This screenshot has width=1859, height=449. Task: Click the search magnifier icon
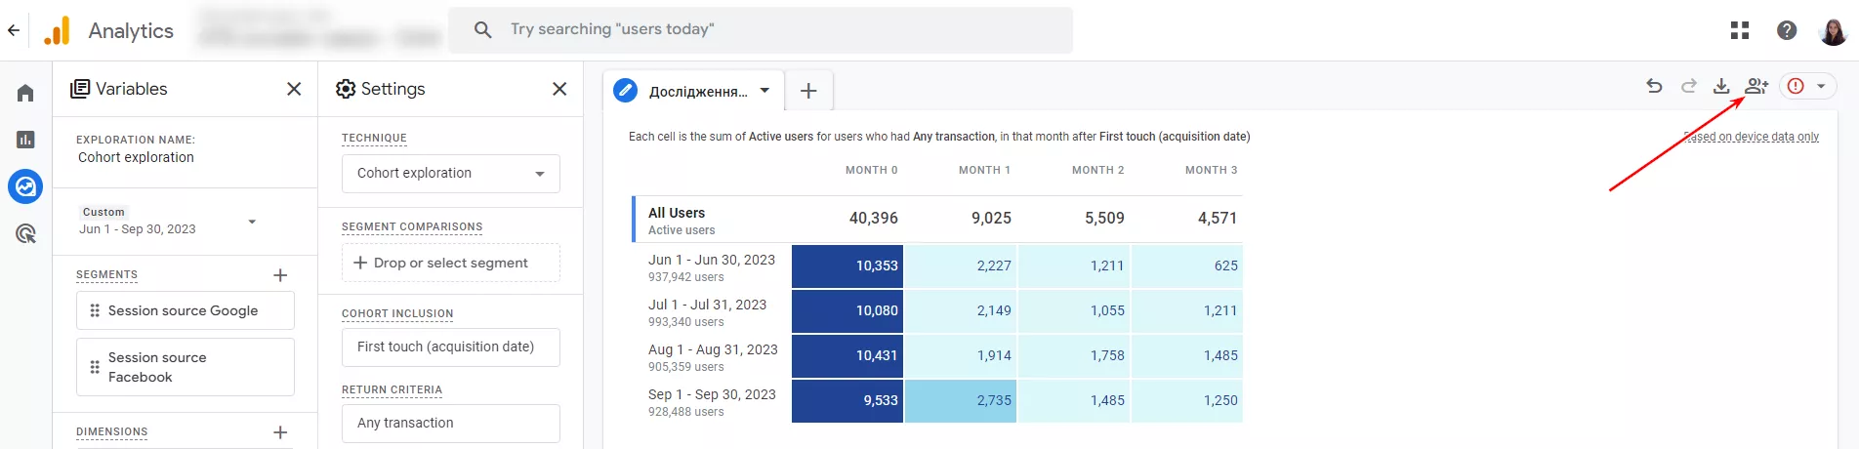(x=482, y=29)
